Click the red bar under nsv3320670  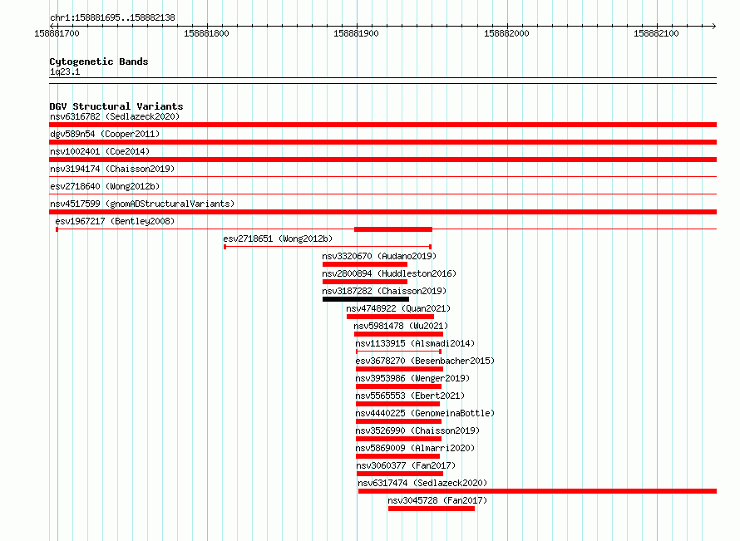(365, 264)
